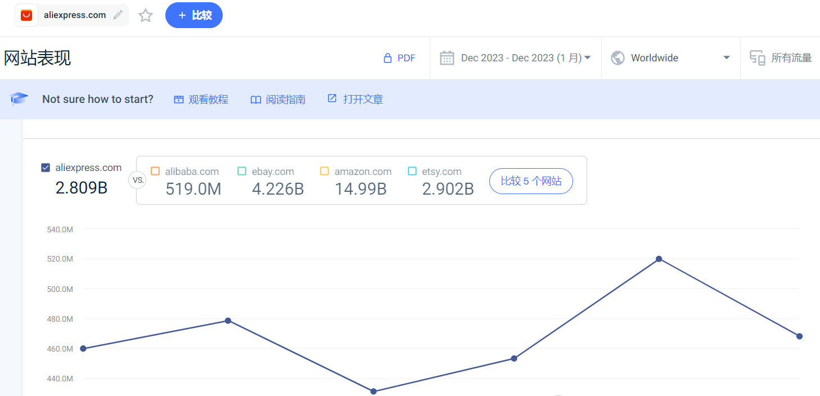Image resolution: width=820 pixels, height=396 pixels.
Task: Click the devices icon for all traffic
Action: tap(758, 58)
